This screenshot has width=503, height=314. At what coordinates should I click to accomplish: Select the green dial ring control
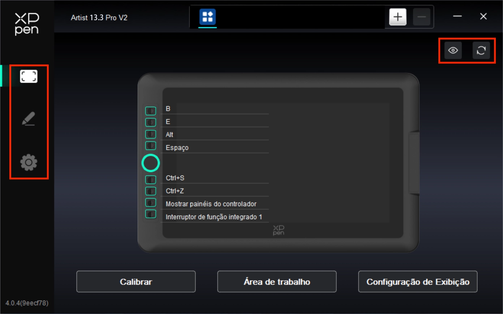point(151,163)
